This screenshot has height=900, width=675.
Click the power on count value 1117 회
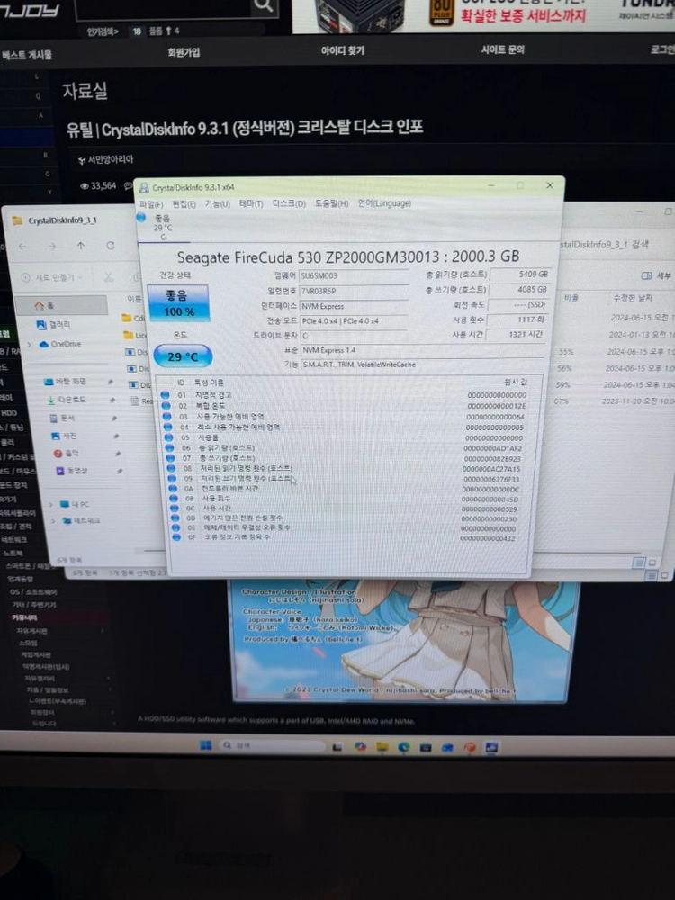tap(517, 319)
